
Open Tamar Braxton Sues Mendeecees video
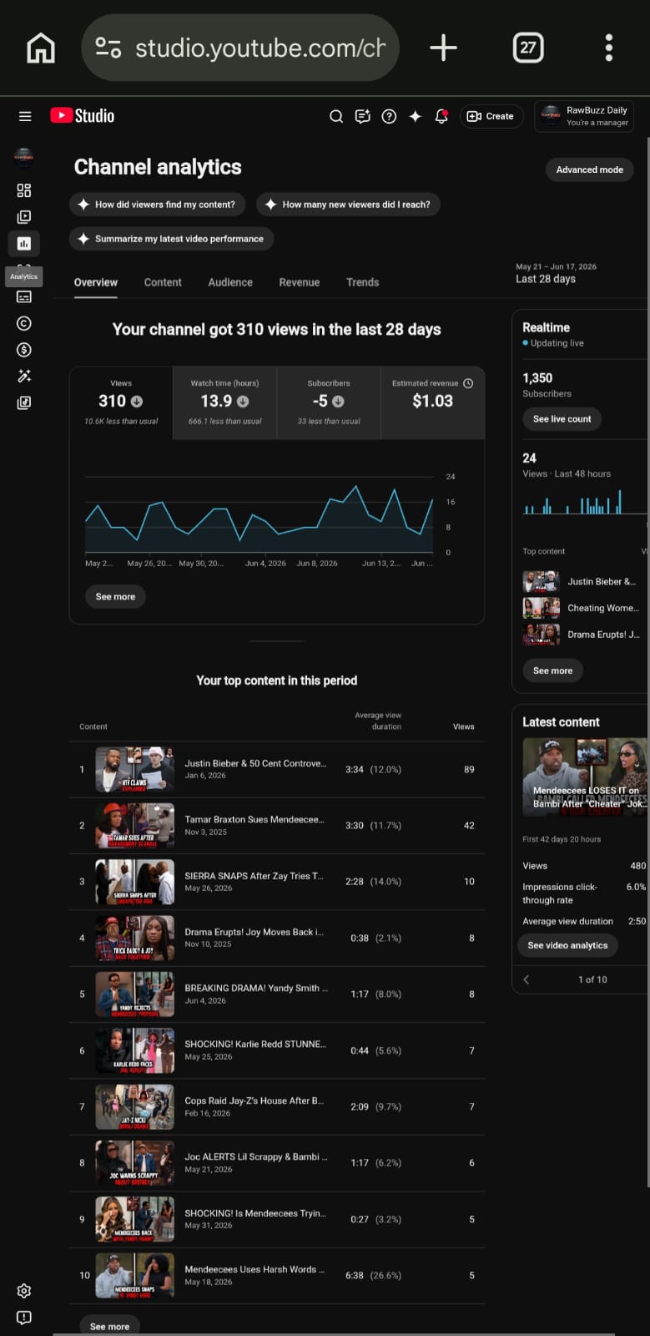point(276,826)
